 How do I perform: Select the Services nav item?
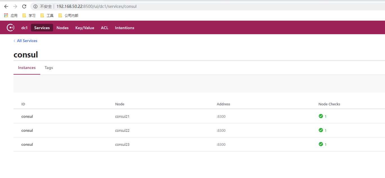tap(42, 28)
